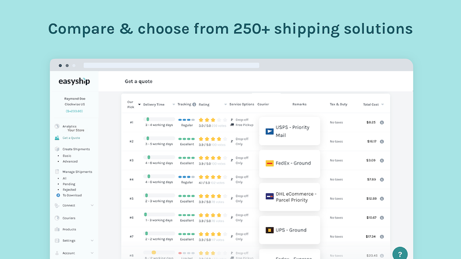Click the To Download badge icon
The width and height of the screenshot is (461, 259).
coord(58,195)
